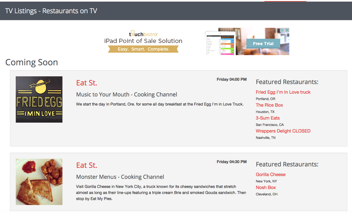Screen dimensions: 352x213
Task: Click the grilled cheese and tots thumbnail
Action: (39, 182)
